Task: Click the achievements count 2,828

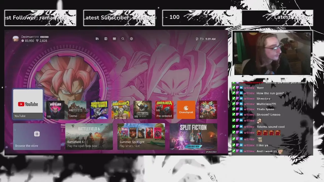Action: pyautogui.click(x=43, y=41)
